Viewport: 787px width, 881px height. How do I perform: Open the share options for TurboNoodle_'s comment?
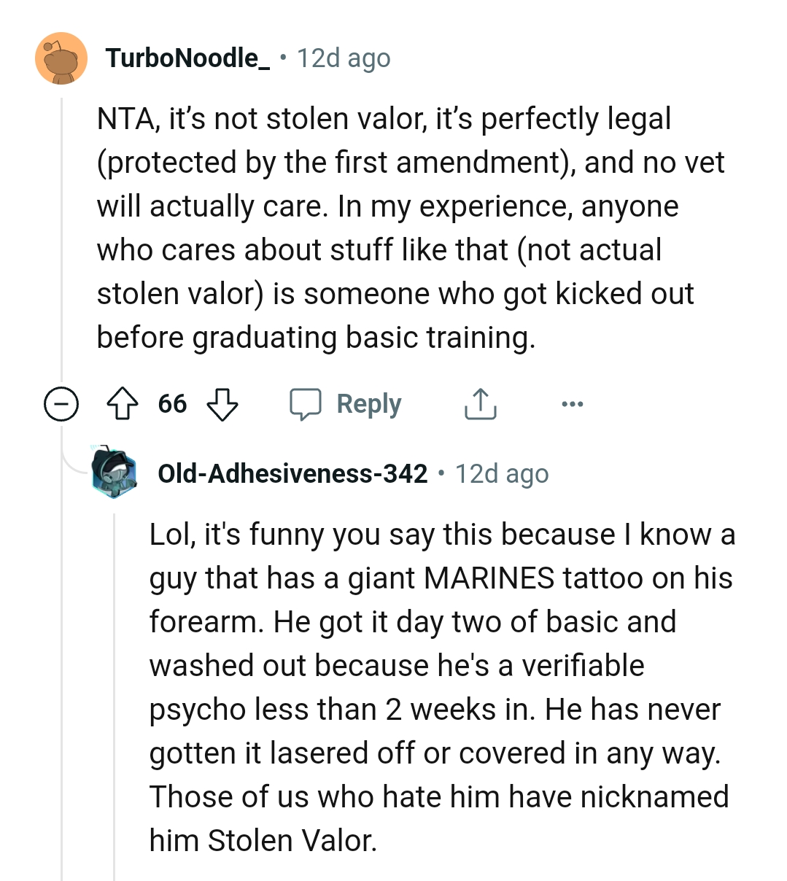click(x=479, y=403)
